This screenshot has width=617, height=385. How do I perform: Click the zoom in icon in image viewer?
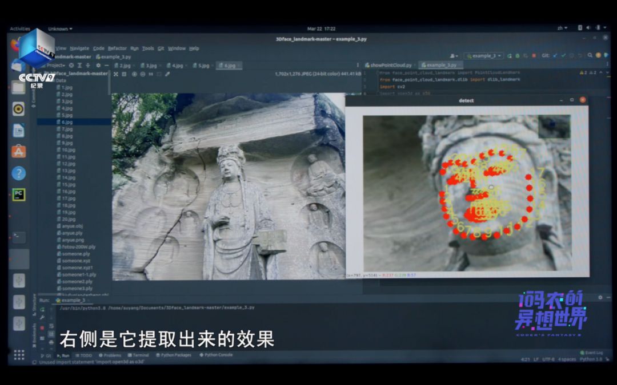134,74
